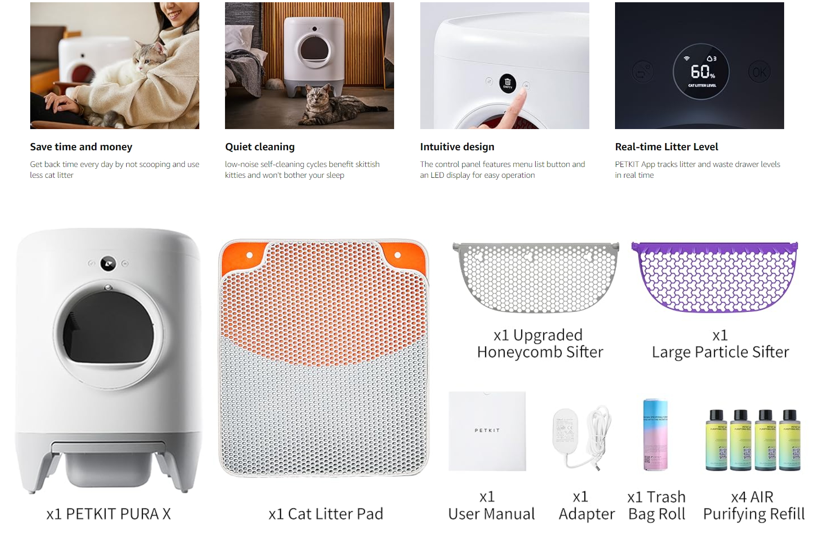This screenshot has height=533, width=836.
Task: Open the Quiet cleaning bedroom image
Action: coord(309,65)
